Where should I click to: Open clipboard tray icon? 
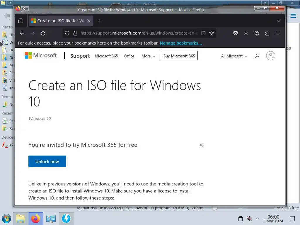coord(241,219)
